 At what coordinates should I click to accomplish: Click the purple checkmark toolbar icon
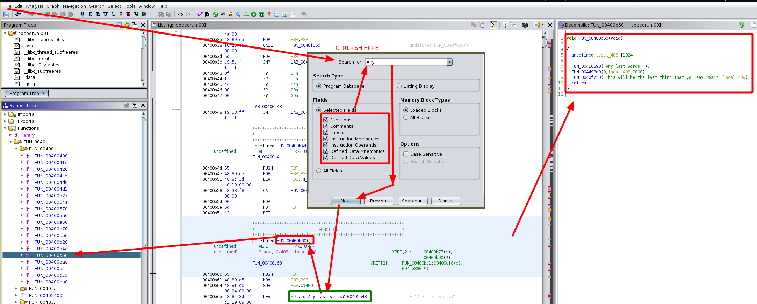click(x=200, y=14)
